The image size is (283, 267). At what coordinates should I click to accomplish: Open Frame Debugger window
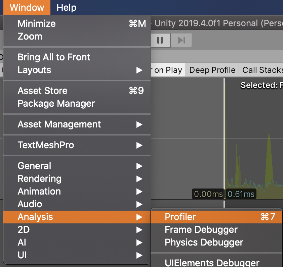coord(216,230)
